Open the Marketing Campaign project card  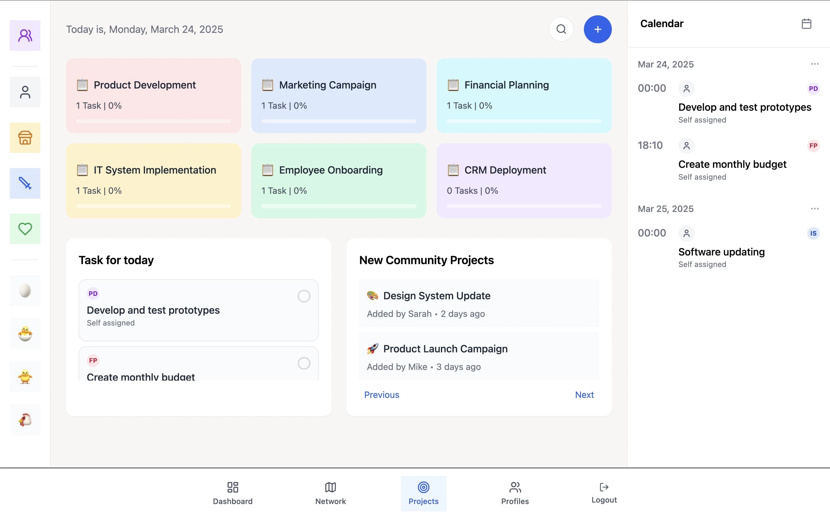(x=339, y=95)
